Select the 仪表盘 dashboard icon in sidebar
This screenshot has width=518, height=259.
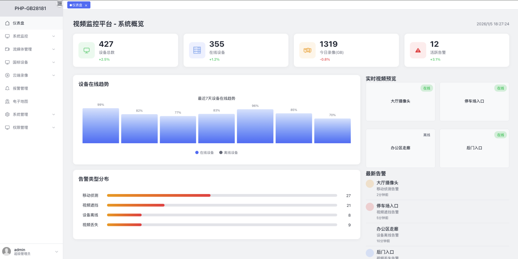[x=7, y=23]
